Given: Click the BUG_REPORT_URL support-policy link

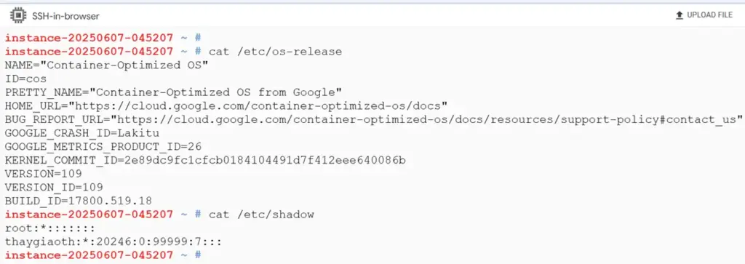Looking at the screenshot, I should pyautogui.click(x=426, y=119).
